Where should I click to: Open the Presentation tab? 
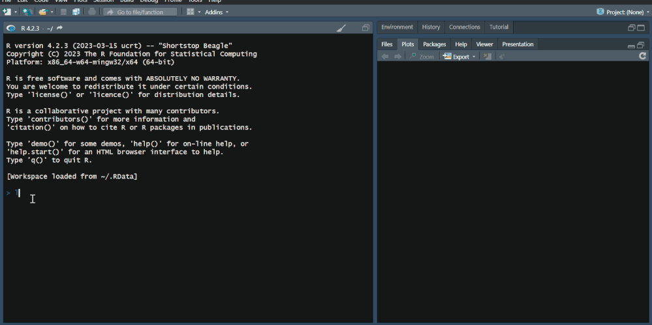pos(518,44)
